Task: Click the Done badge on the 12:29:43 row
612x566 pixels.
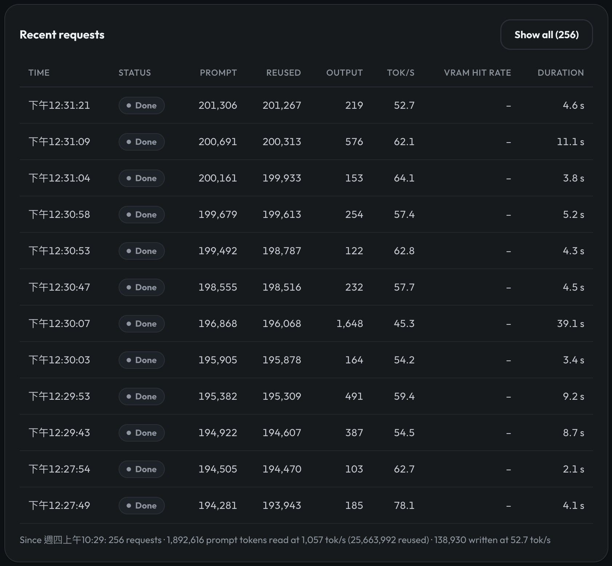Action: point(142,433)
